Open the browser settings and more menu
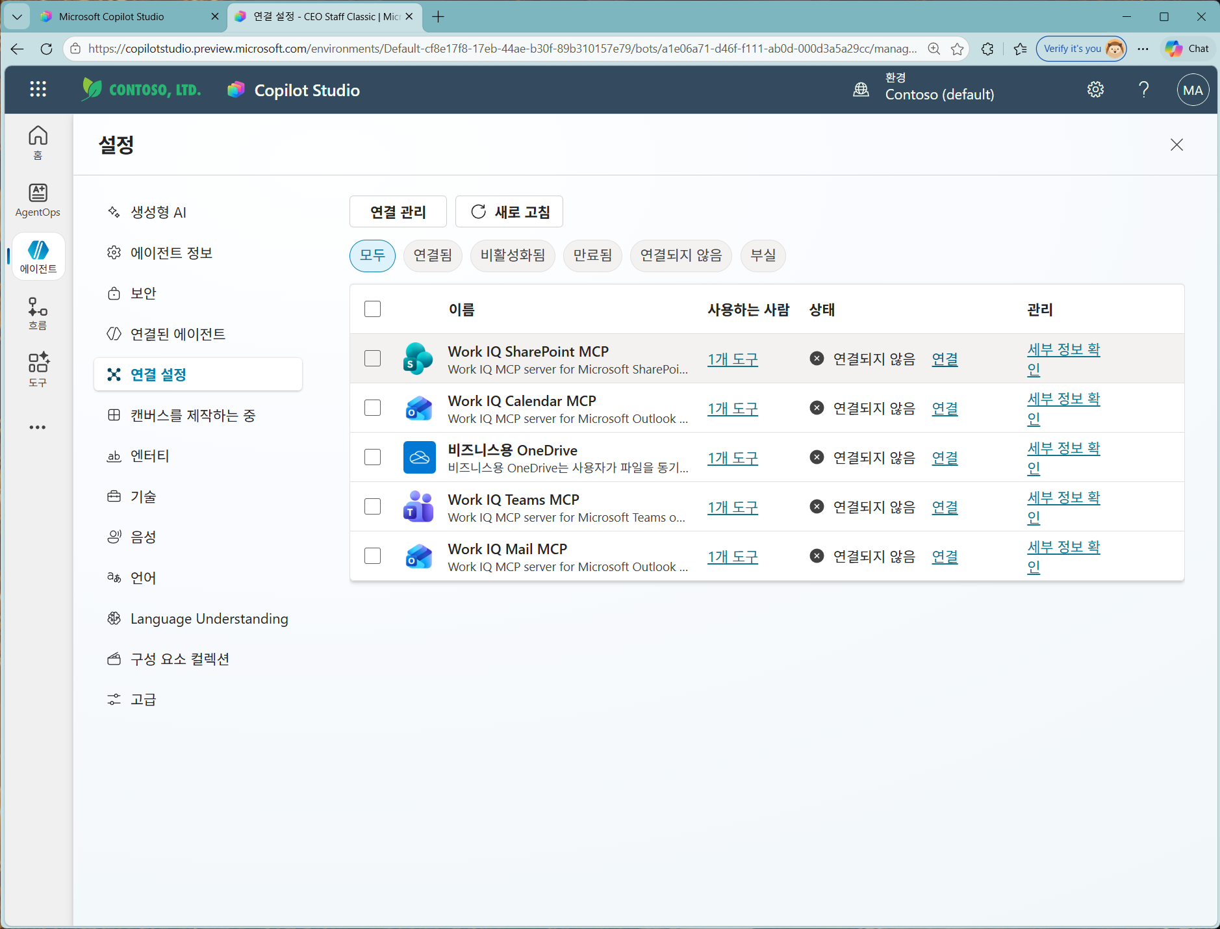 (x=1143, y=49)
